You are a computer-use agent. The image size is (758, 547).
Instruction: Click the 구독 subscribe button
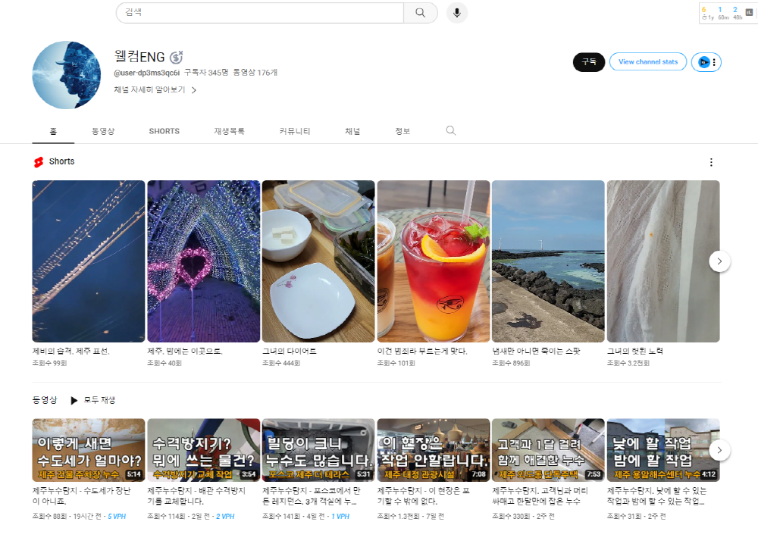[589, 62]
